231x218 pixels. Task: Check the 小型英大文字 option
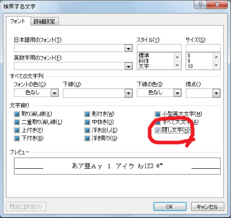point(158,114)
